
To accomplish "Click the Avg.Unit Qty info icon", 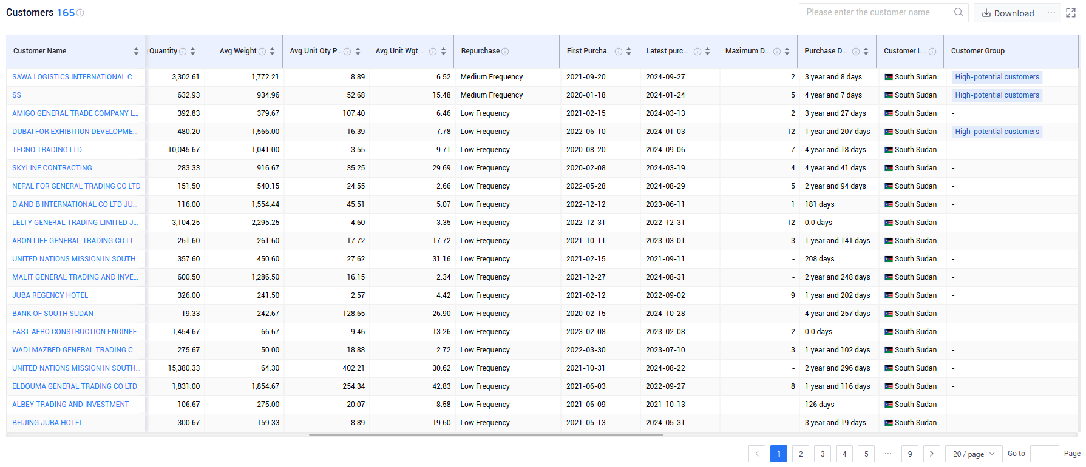I will (347, 52).
